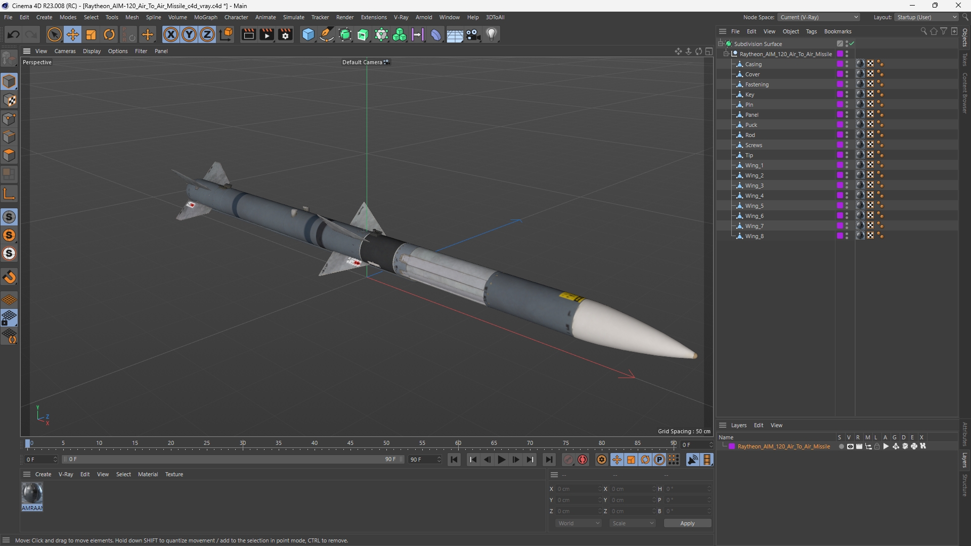Select the Screws object
Screen dimensions: 971x546
tap(754, 145)
